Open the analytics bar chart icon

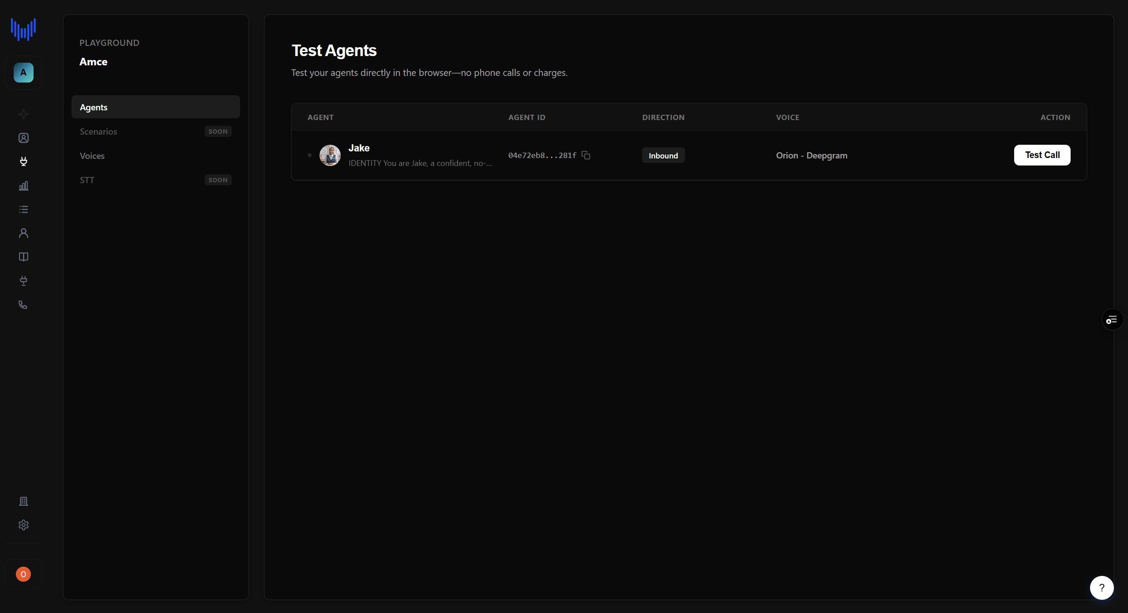[23, 186]
